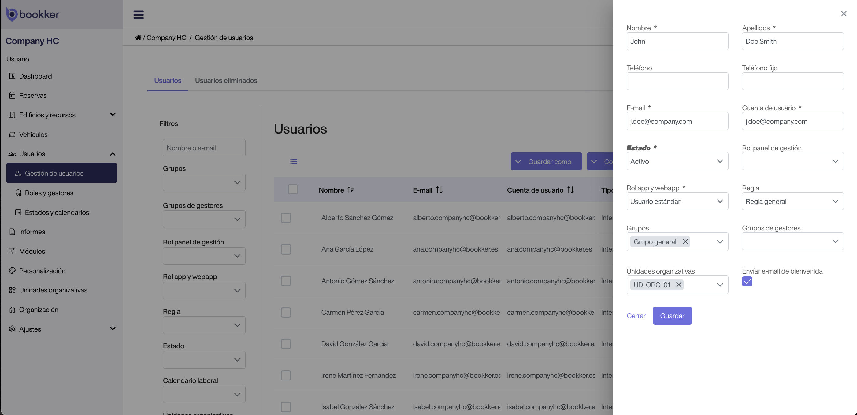The height and width of the screenshot is (415, 857).
Task: Open Roles y gestores menu item
Action: pos(49,193)
